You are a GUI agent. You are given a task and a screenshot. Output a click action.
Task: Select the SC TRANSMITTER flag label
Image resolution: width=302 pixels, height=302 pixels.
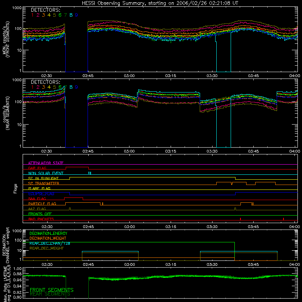point(43,183)
